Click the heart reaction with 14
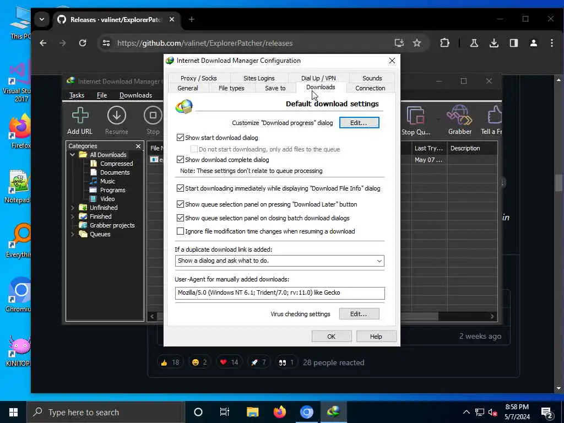The height and width of the screenshot is (423, 564). pos(229,362)
